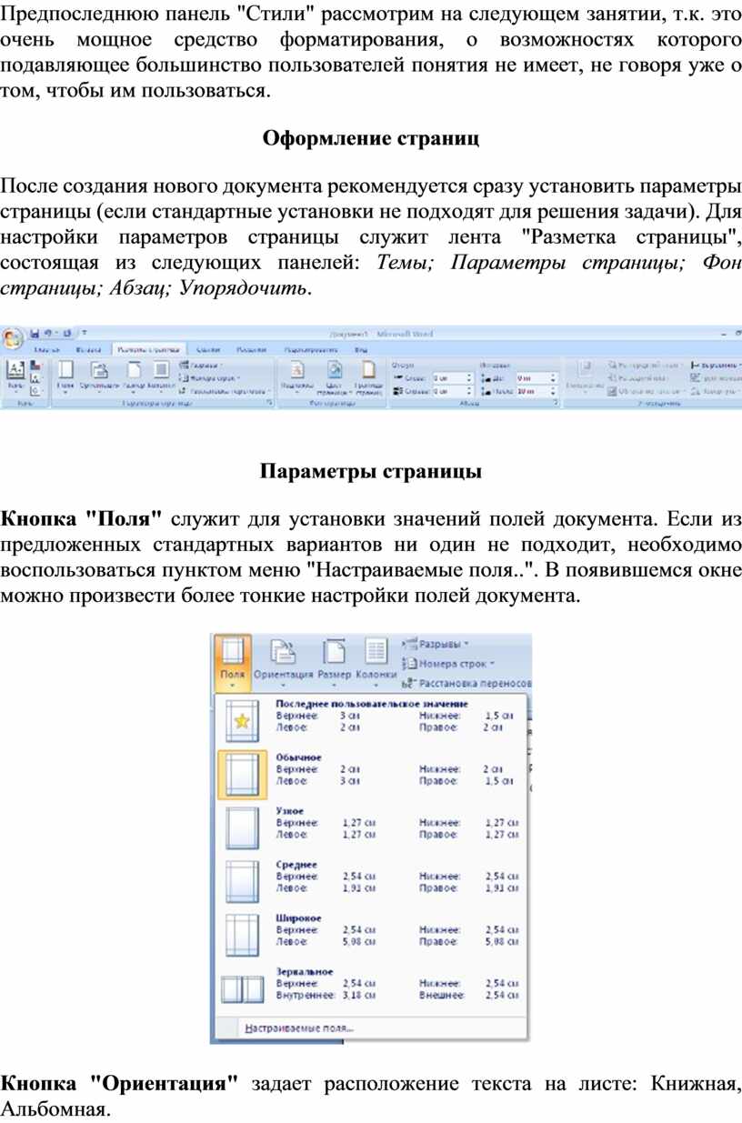Click the Оформление страниц heading
742x1123 pixels.
(x=370, y=138)
